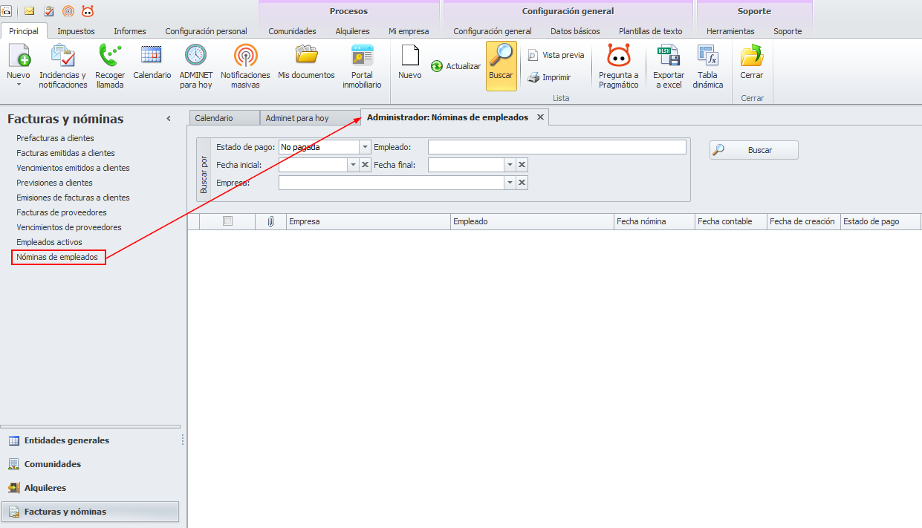The image size is (922, 528).
Task: Click the broadcast antenna icon in quick access bar
Action: click(68, 10)
